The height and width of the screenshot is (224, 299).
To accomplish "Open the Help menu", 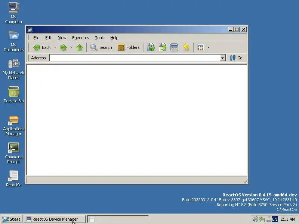I will (x=114, y=38).
